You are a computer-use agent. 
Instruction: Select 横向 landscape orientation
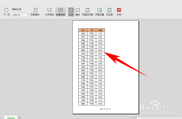[78, 12]
